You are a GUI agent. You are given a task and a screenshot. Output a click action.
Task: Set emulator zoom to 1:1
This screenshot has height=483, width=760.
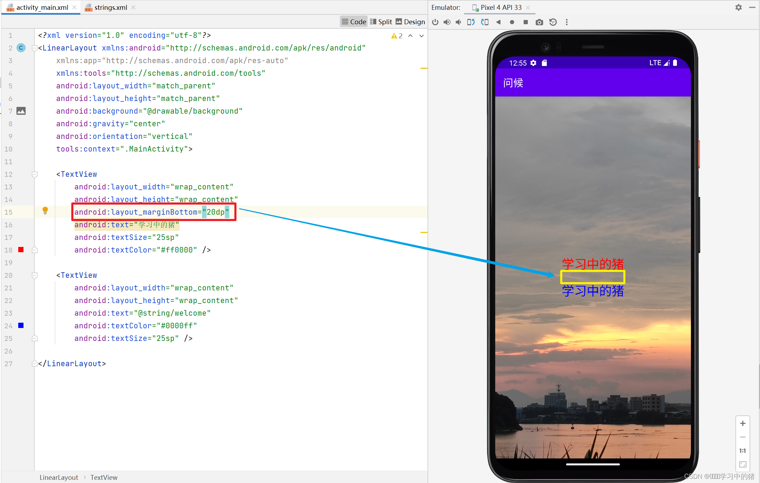point(743,451)
